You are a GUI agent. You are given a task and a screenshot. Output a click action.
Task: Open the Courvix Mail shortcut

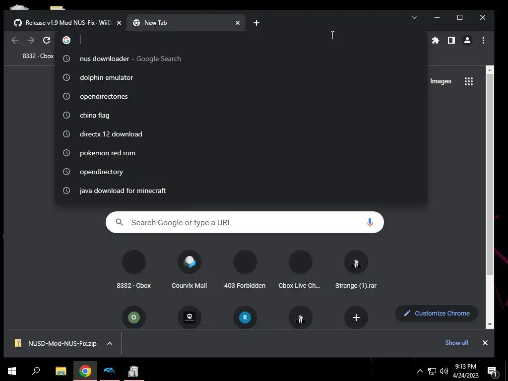coord(189,269)
